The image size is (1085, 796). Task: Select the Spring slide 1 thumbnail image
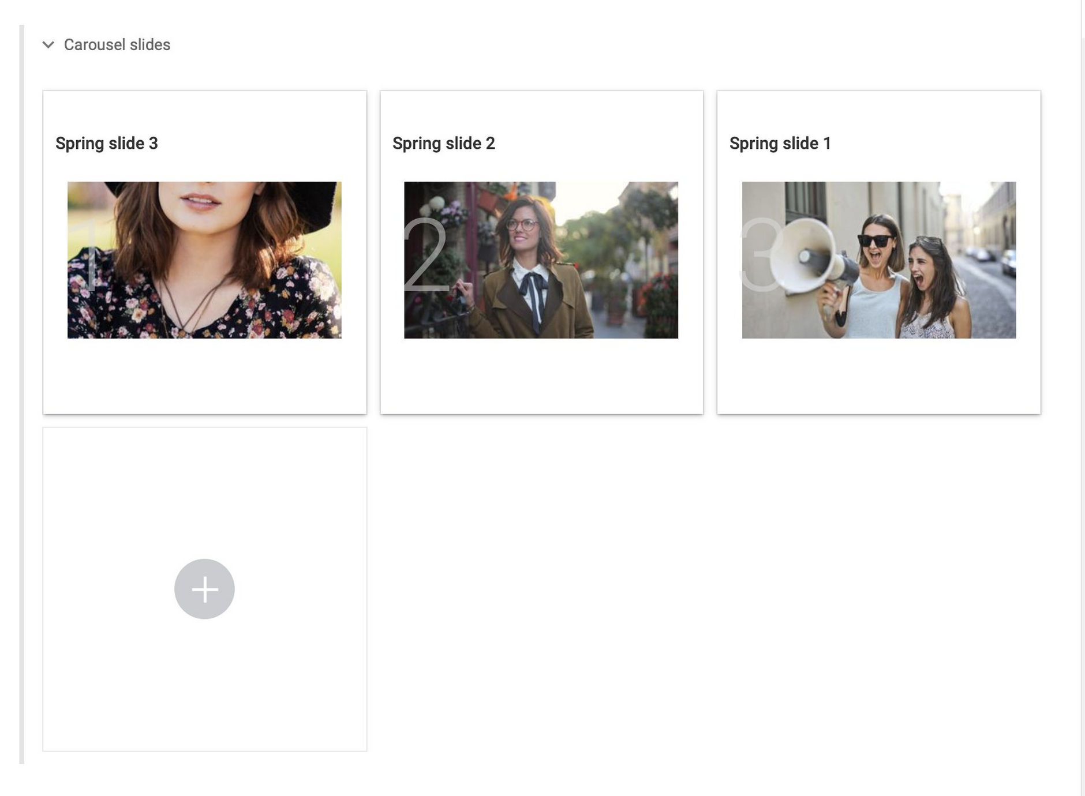point(878,260)
